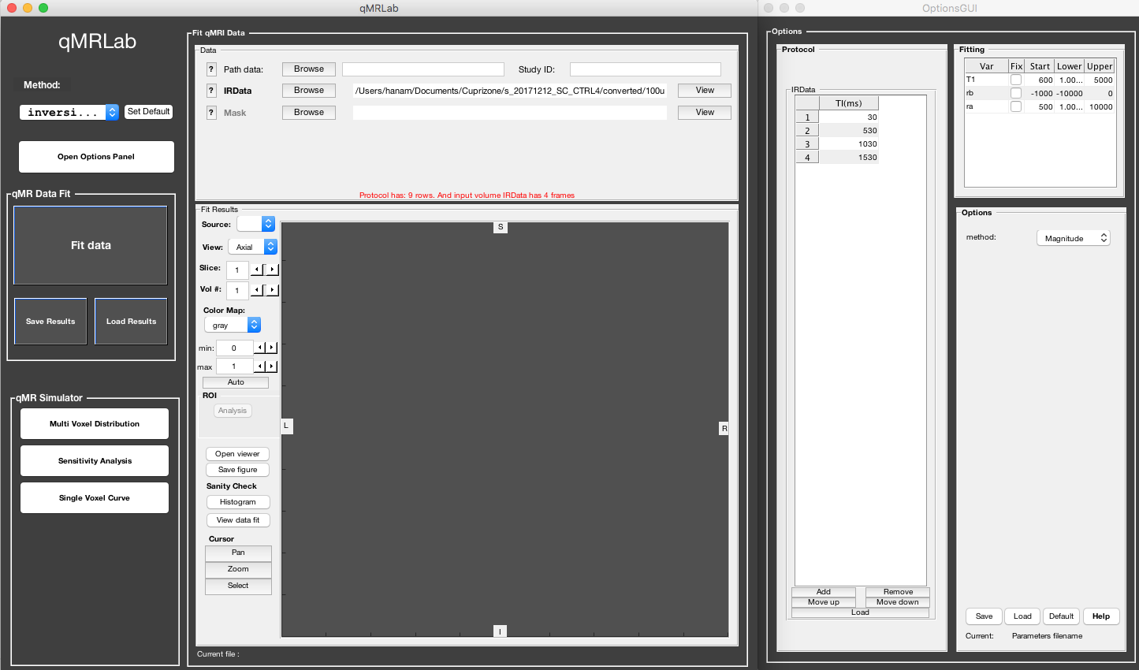Screen dimensions: 1139x670
Task: Open Single Voxel Curve simulator
Action: 95,498
